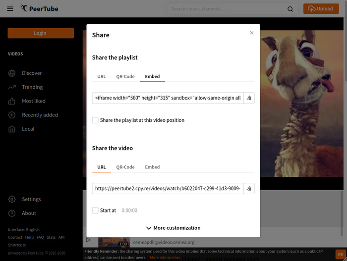Click More information link in reminder

[165, 258]
